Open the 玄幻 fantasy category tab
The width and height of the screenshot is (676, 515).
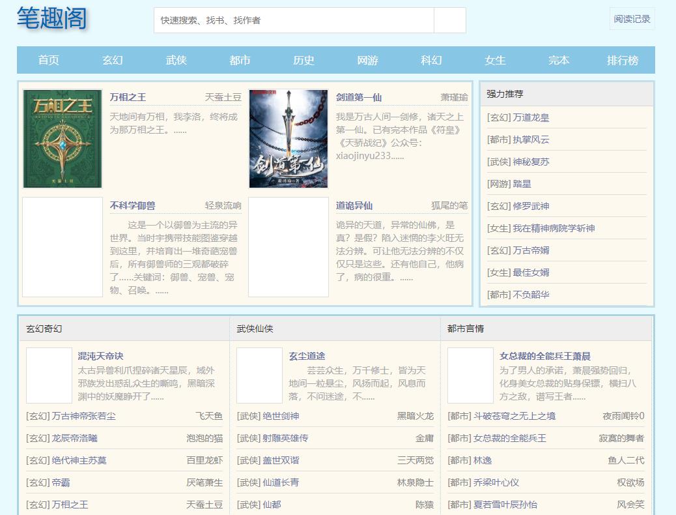point(113,60)
